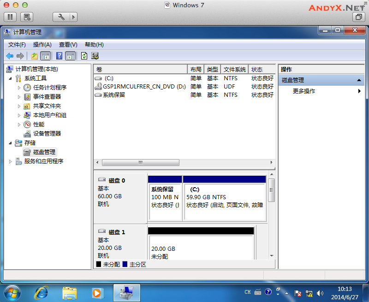Open the 查看(V) menu

point(68,45)
